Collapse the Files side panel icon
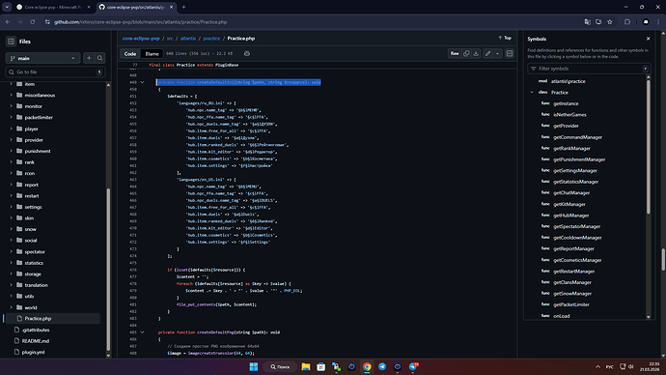 [x=11, y=42]
